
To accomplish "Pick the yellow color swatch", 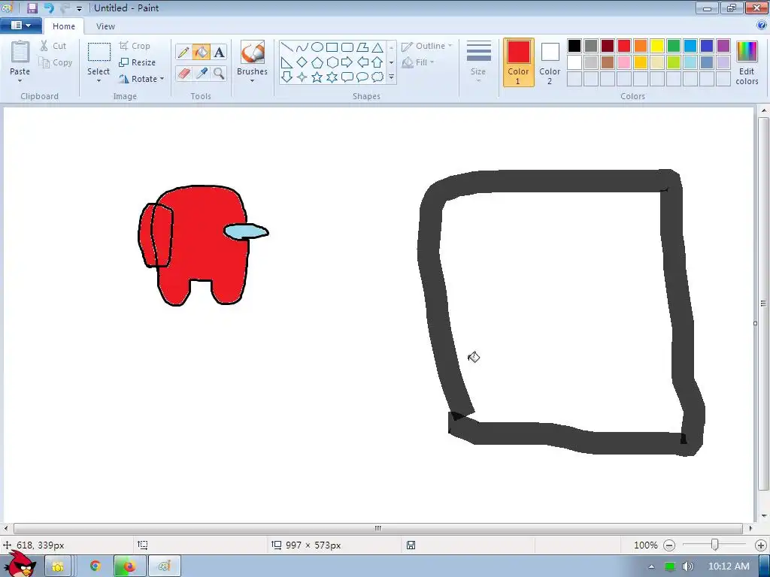I will 657,46.
